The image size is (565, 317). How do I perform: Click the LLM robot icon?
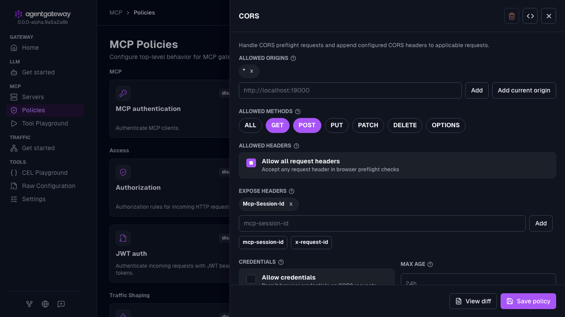(14, 72)
